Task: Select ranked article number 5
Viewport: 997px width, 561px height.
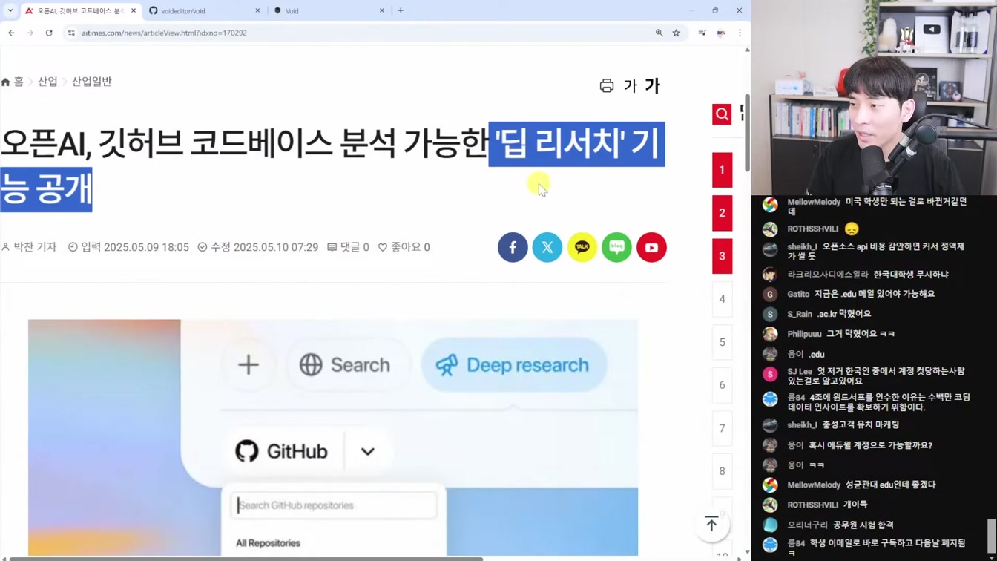Action: point(722,342)
